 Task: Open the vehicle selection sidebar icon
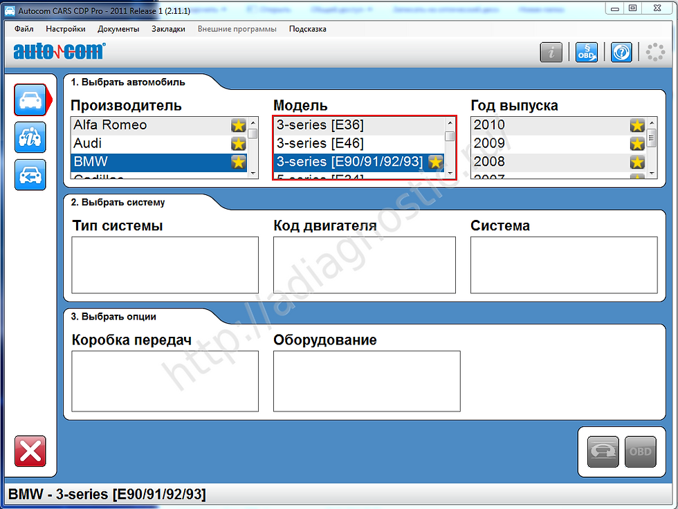30,100
